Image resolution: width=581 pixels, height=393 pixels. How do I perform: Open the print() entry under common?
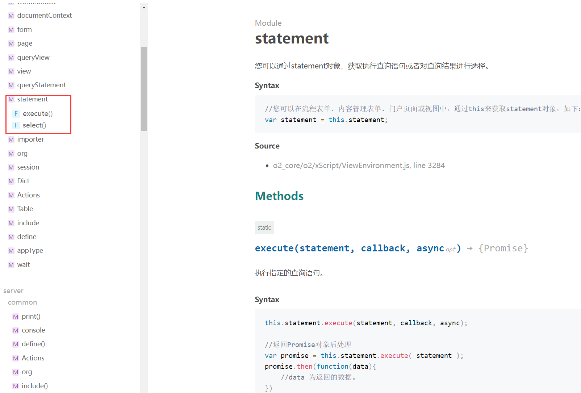coord(31,317)
